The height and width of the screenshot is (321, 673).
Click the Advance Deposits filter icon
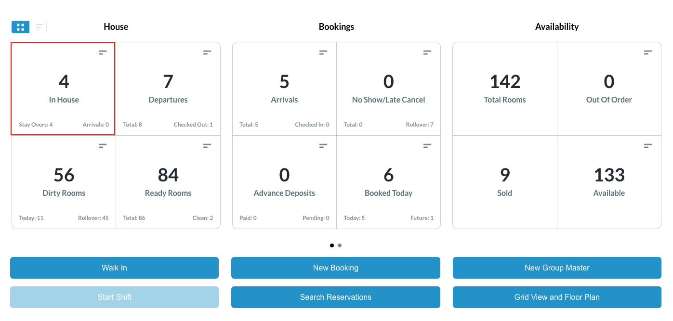(323, 146)
